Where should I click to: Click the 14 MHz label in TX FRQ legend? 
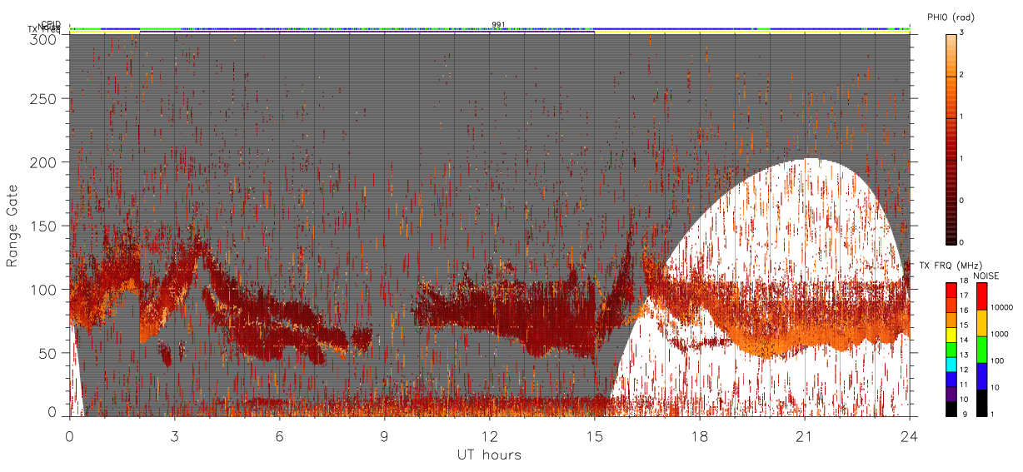(963, 340)
